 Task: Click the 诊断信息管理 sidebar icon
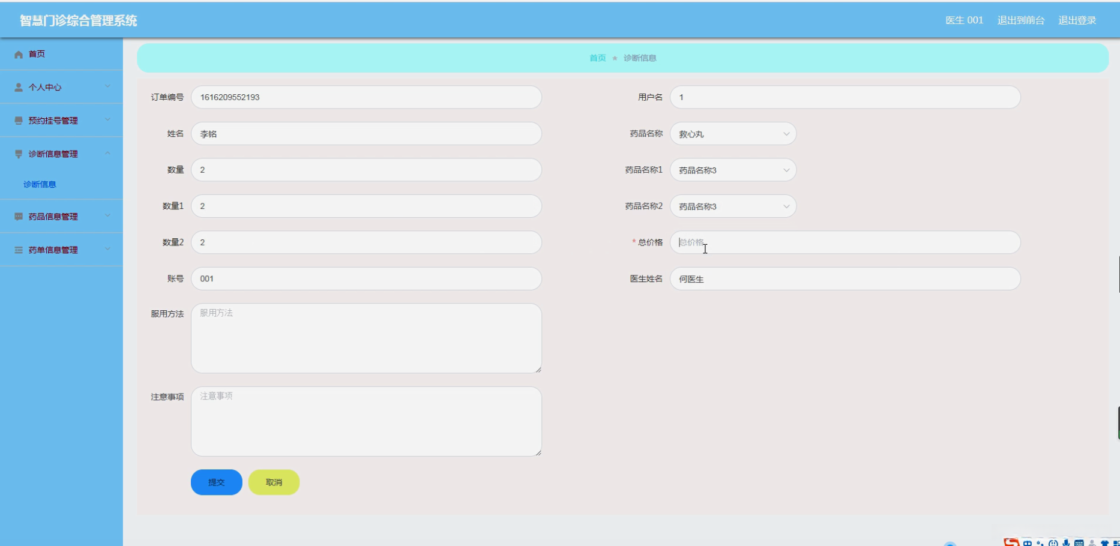pyautogui.click(x=19, y=154)
